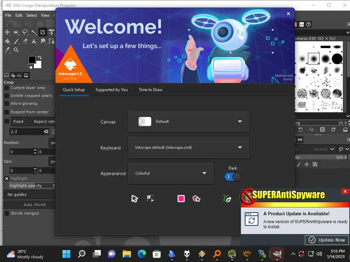The image size is (350, 262).
Task: Select the Bucket Fill tool
Action: click(x=8, y=41)
